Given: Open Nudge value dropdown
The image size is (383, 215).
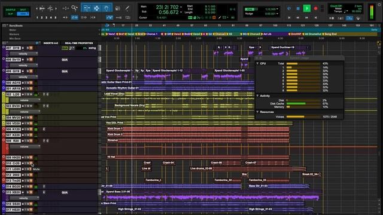Looking at the screenshot, I should (277, 14).
